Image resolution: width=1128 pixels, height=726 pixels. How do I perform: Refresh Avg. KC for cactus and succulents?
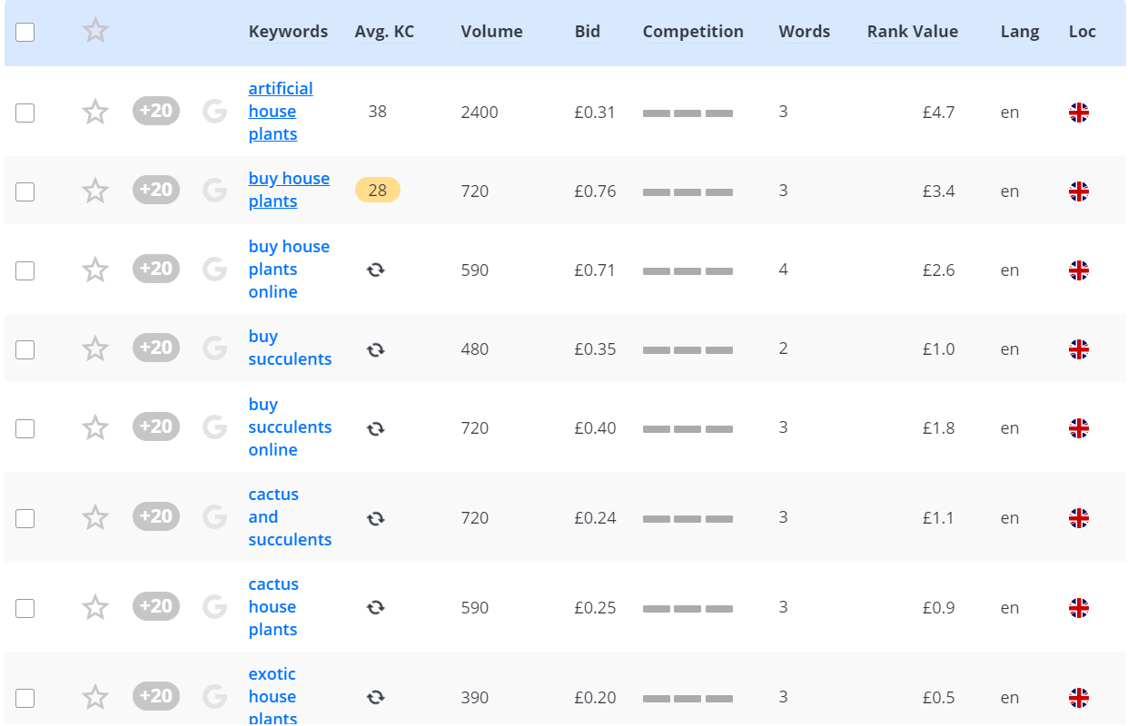click(376, 518)
